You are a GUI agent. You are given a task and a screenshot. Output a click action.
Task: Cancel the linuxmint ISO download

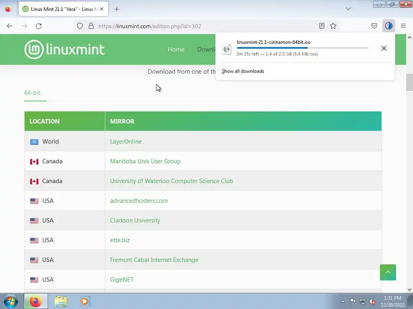384,48
